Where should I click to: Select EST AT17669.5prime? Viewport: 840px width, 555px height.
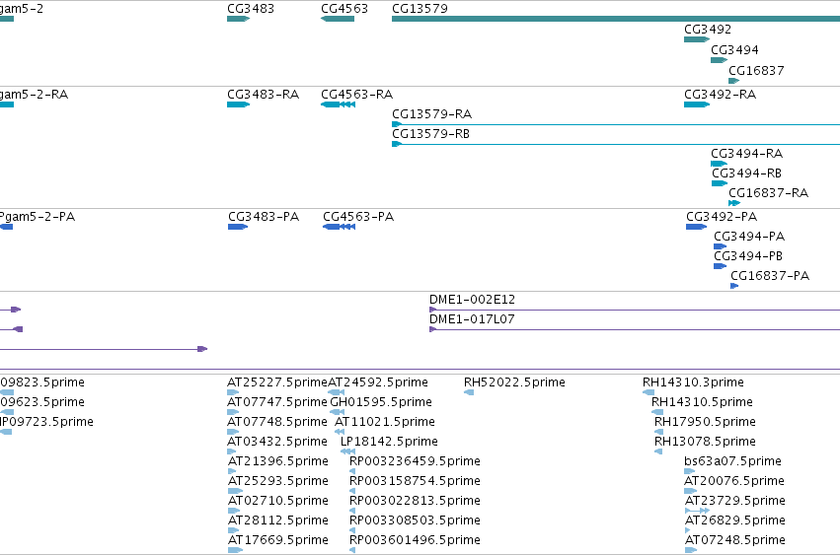(278, 540)
